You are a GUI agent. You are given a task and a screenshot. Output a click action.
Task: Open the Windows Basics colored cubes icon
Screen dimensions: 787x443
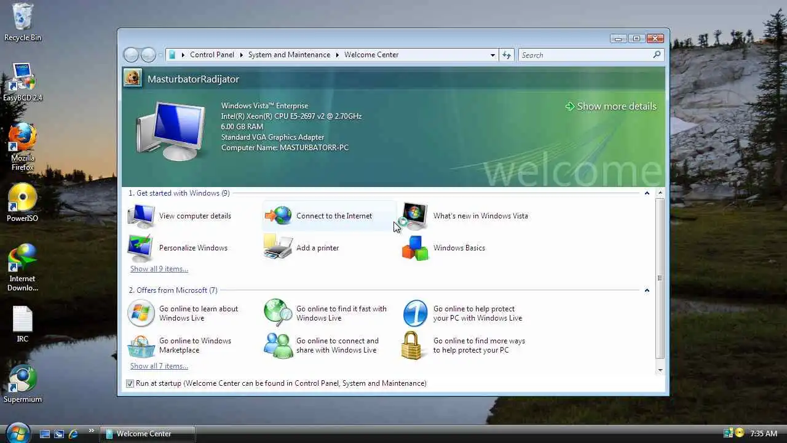[x=414, y=248]
